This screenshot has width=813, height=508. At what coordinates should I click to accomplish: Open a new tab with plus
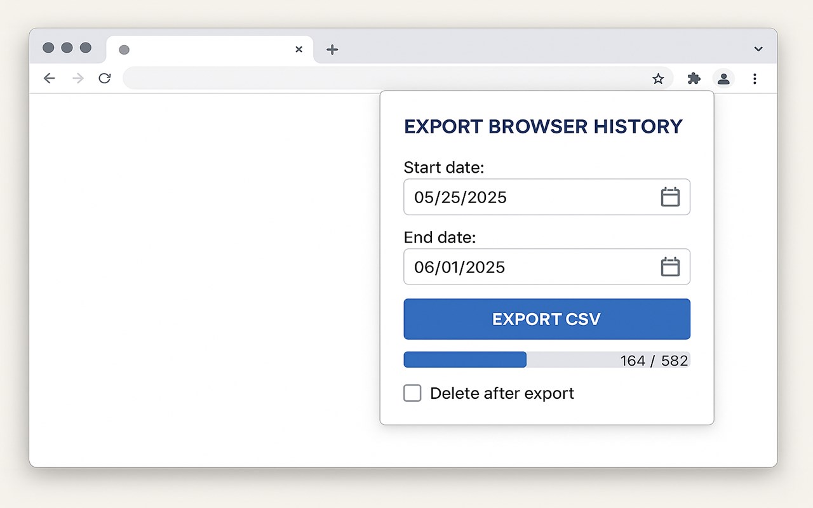click(x=332, y=50)
